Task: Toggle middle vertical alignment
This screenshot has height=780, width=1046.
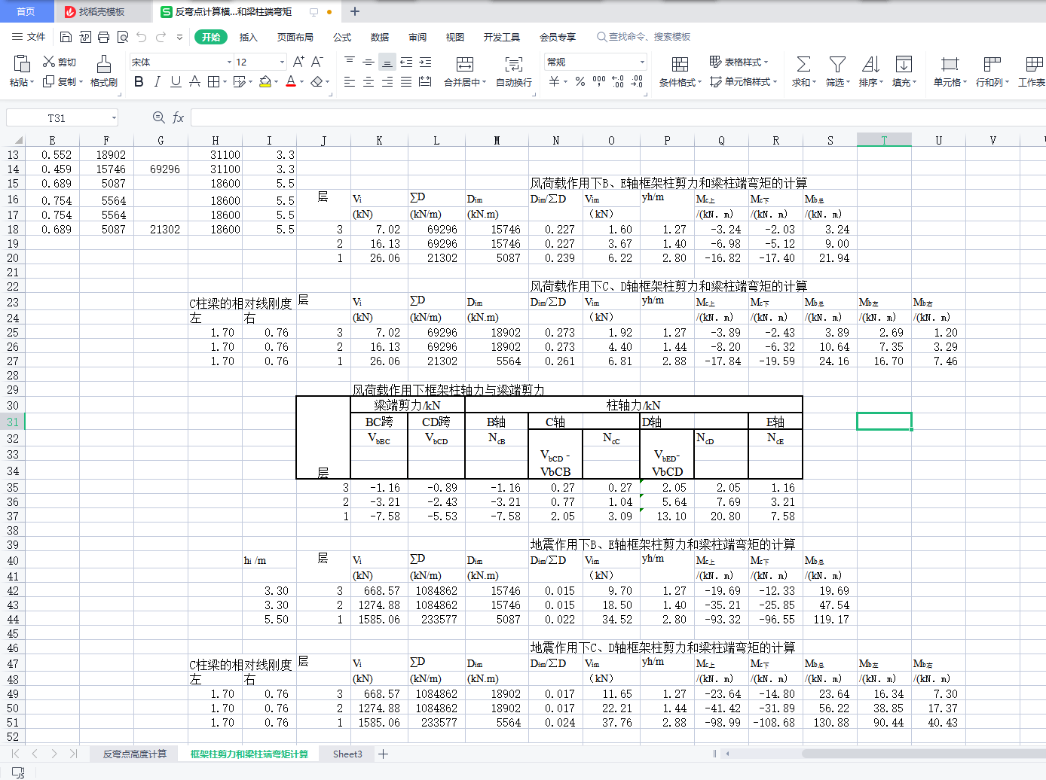Action: tap(369, 62)
